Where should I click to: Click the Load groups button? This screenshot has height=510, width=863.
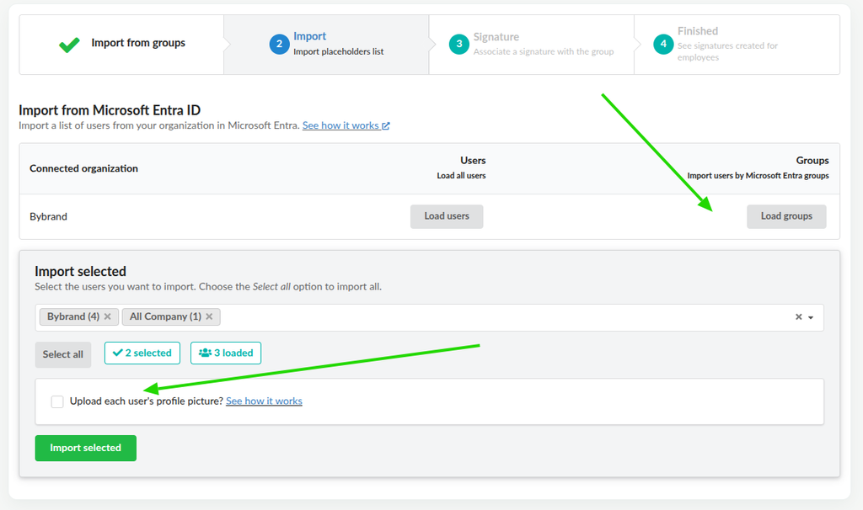pyautogui.click(x=786, y=216)
